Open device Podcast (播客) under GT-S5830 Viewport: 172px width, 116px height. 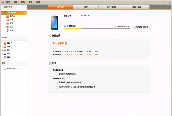point(8,30)
